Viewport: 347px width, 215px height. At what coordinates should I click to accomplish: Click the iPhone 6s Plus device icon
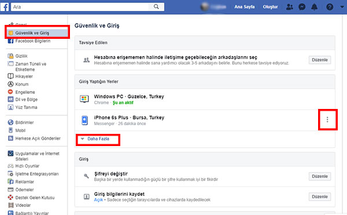pyautogui.click(x=84, y=120)
